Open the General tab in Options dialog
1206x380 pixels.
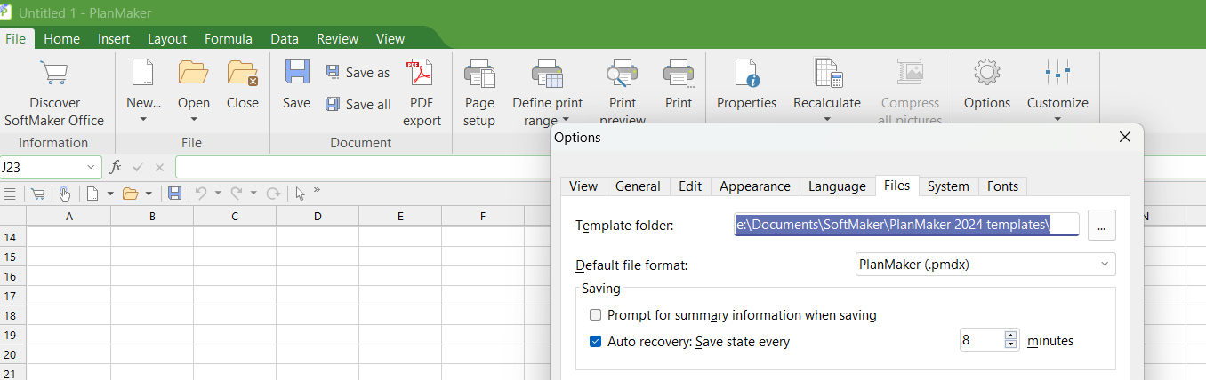point(638,186)
